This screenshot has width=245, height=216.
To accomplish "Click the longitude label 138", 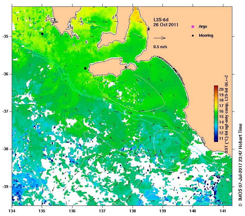I will (133, 211).
